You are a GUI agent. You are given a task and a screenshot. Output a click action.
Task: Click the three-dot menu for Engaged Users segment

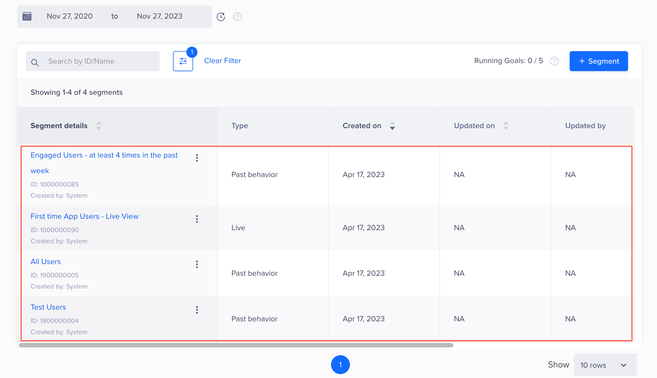pos(197,158)
